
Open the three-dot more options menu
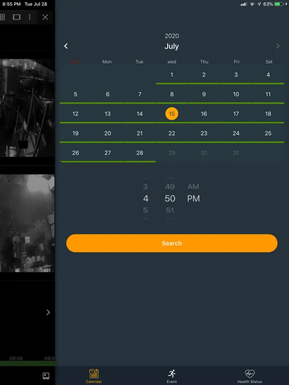[30, 17]
